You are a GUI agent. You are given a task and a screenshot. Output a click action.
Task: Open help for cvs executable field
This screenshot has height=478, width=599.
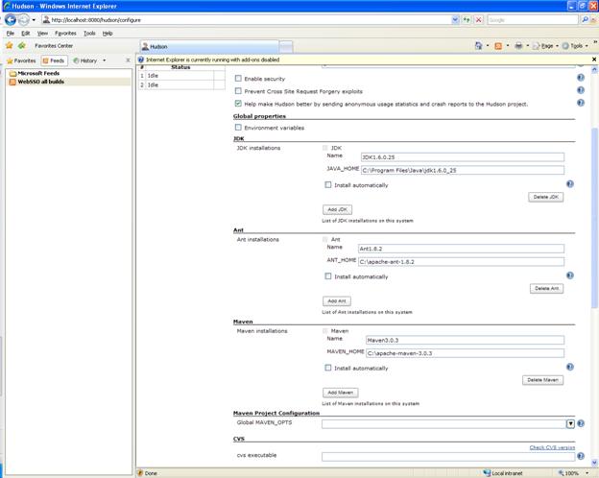[x=581, y=456]
